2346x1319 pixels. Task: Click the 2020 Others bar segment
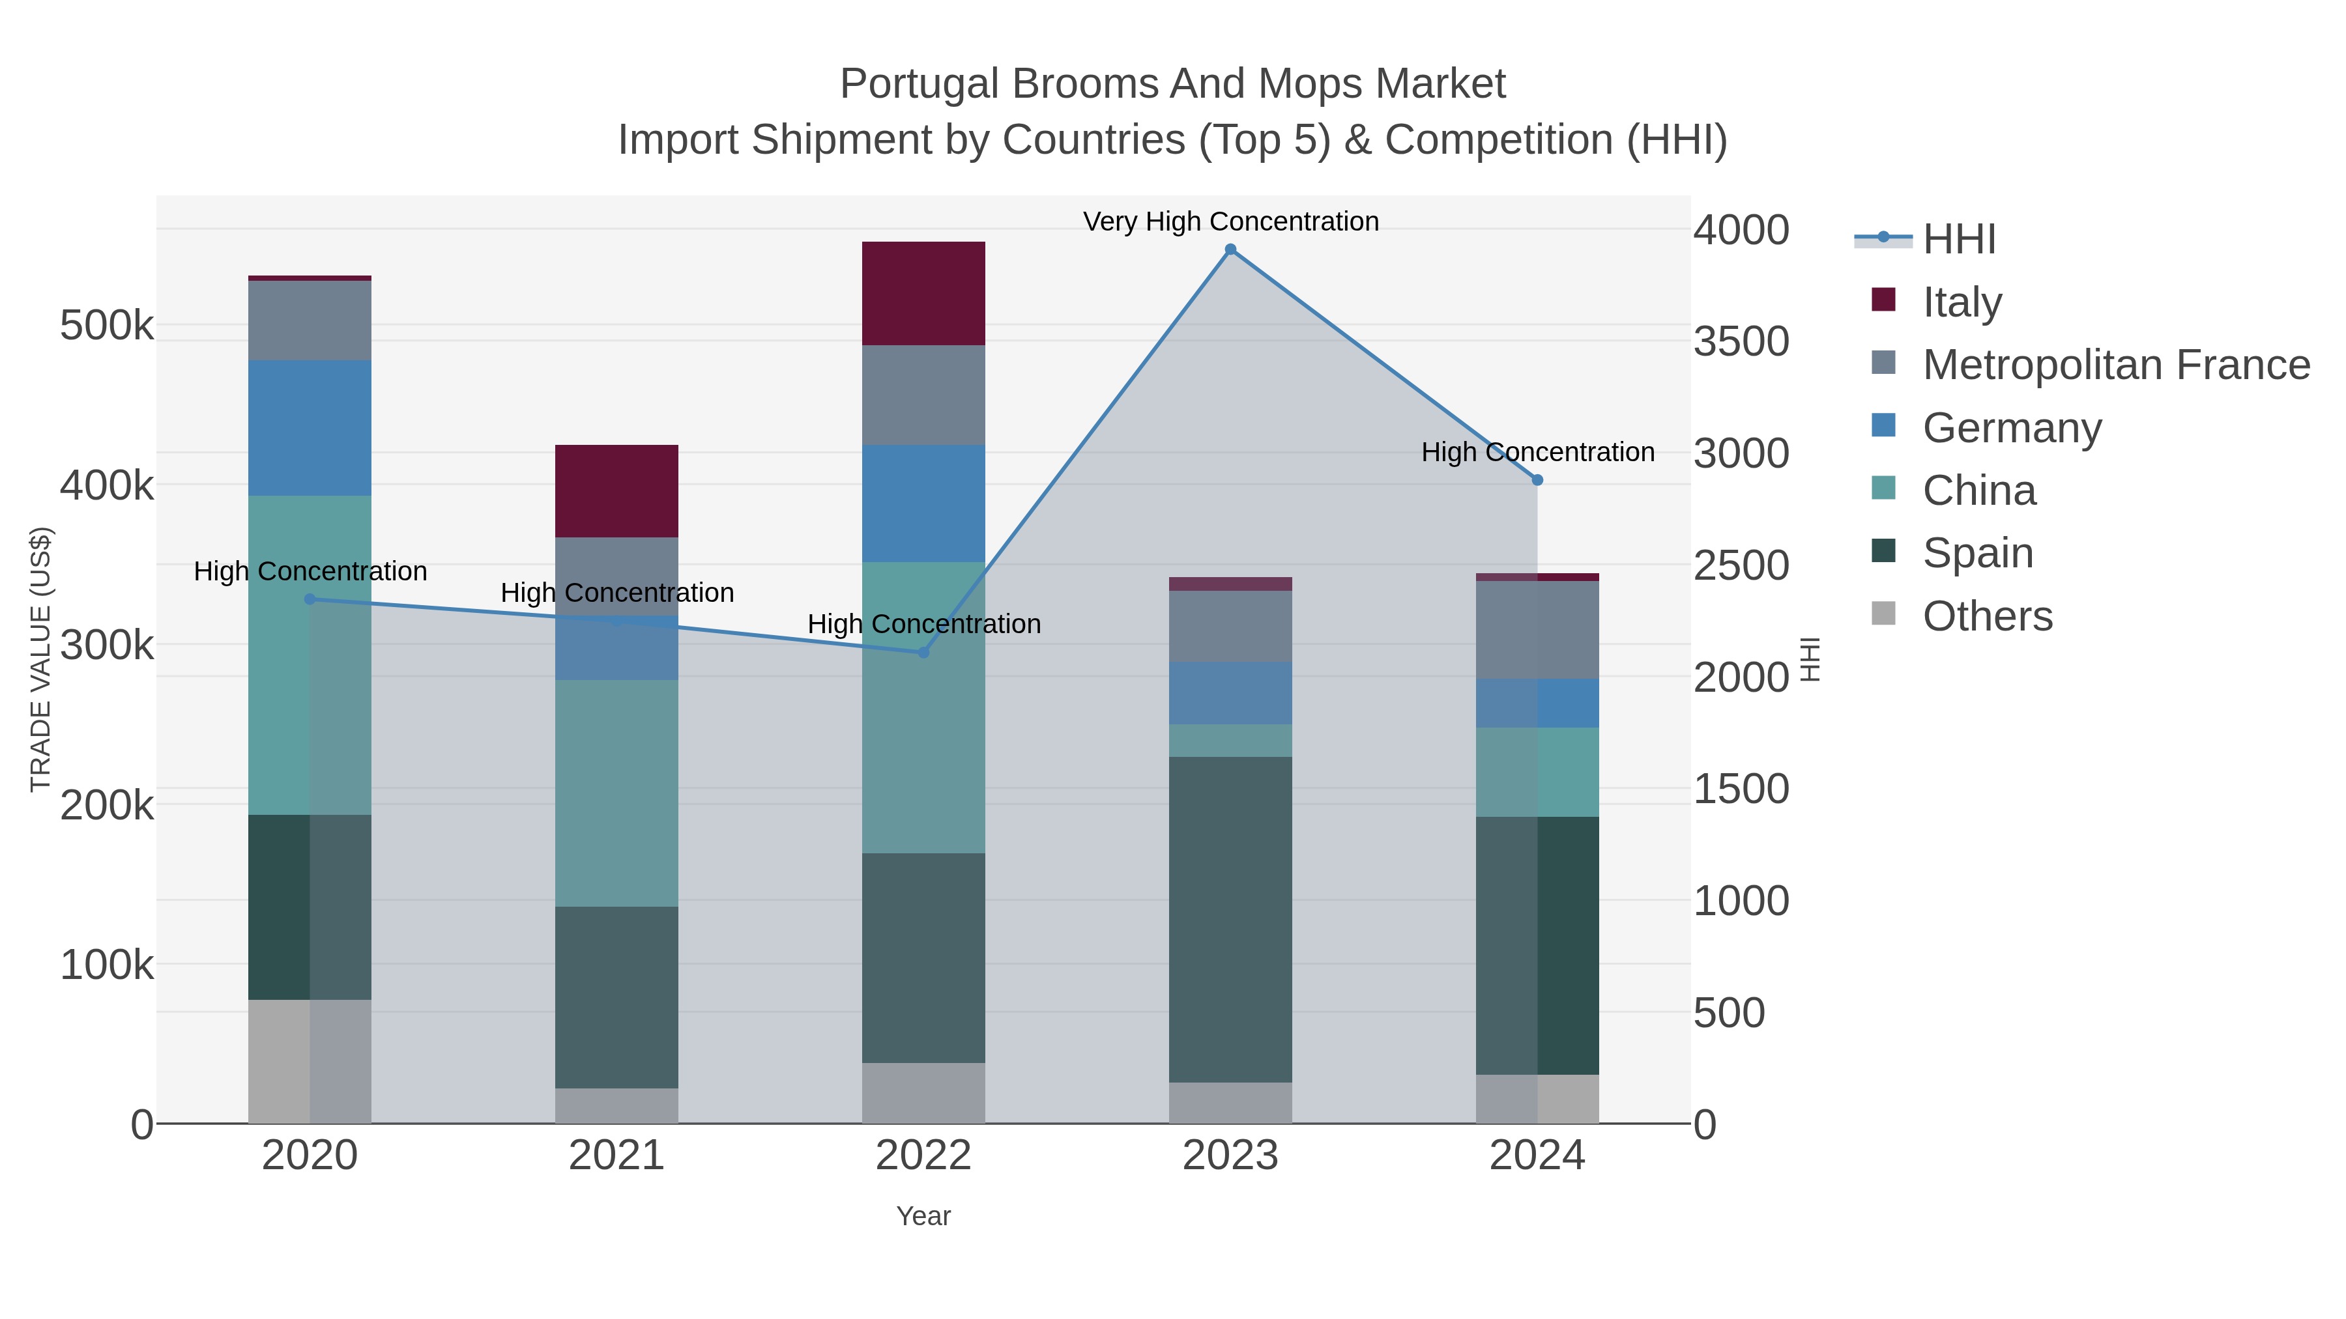pos(310,1062)
